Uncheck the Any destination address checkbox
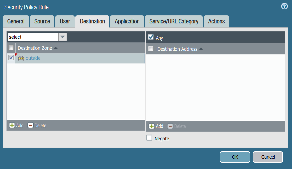The image size is (292, 169). [x=151, y=37]
